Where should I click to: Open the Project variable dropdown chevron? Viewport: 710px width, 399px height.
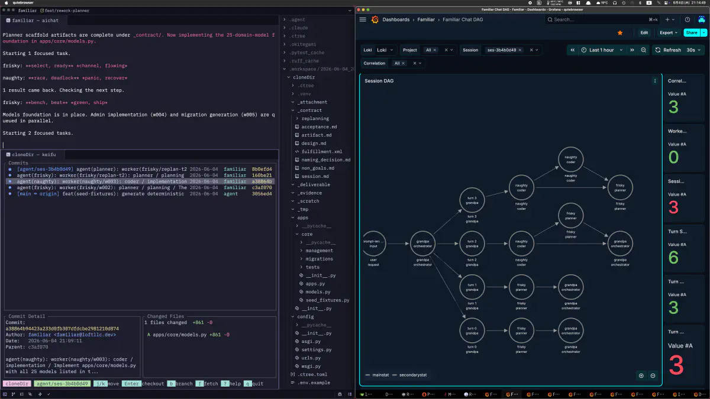point(453,50)
